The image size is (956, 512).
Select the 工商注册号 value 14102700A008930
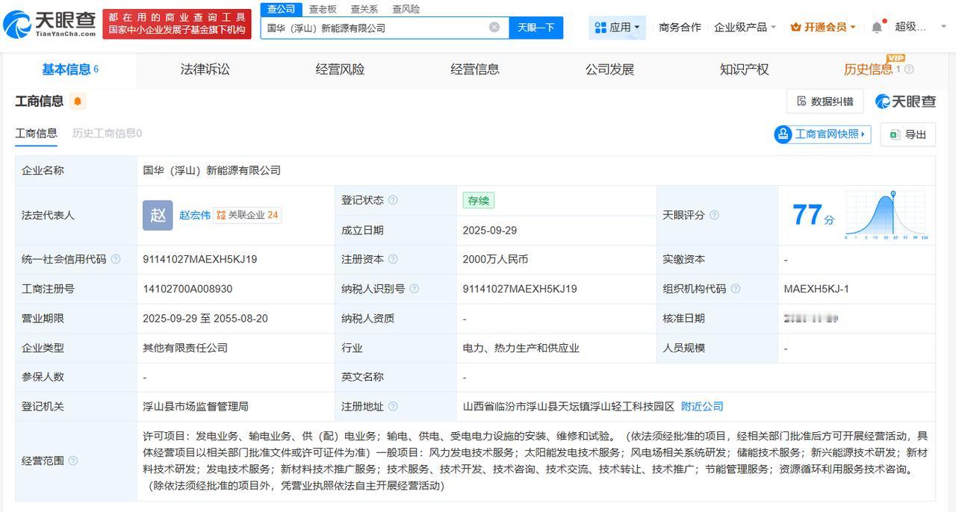(x=187, y=289)
